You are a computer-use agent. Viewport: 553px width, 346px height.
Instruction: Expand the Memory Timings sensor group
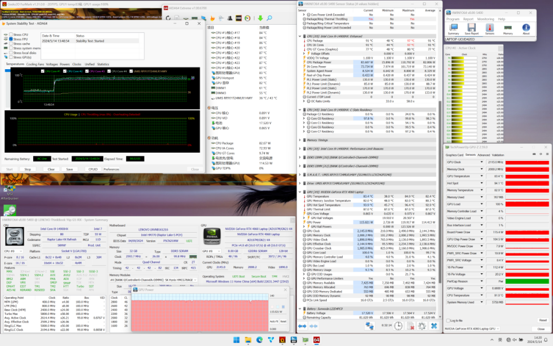click(300, 140)
